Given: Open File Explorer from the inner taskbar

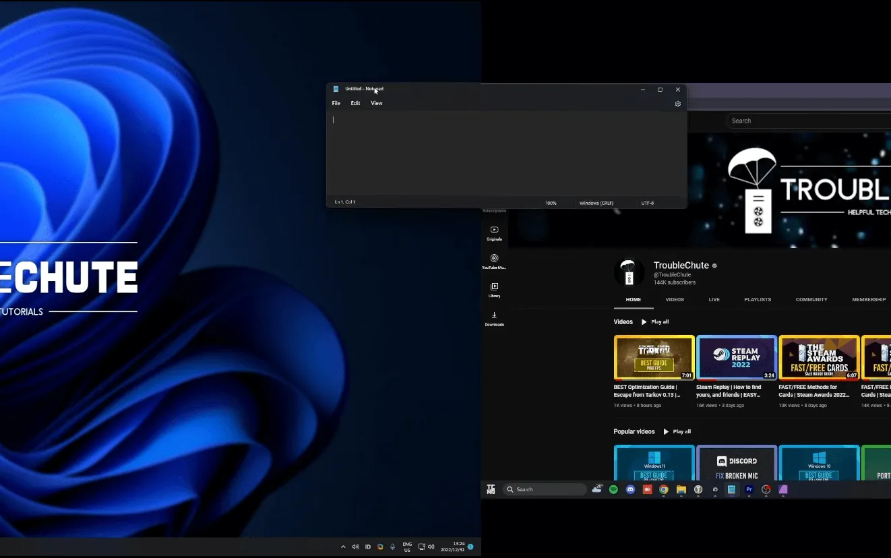Looking at the screenshot, I should point(681,490).
